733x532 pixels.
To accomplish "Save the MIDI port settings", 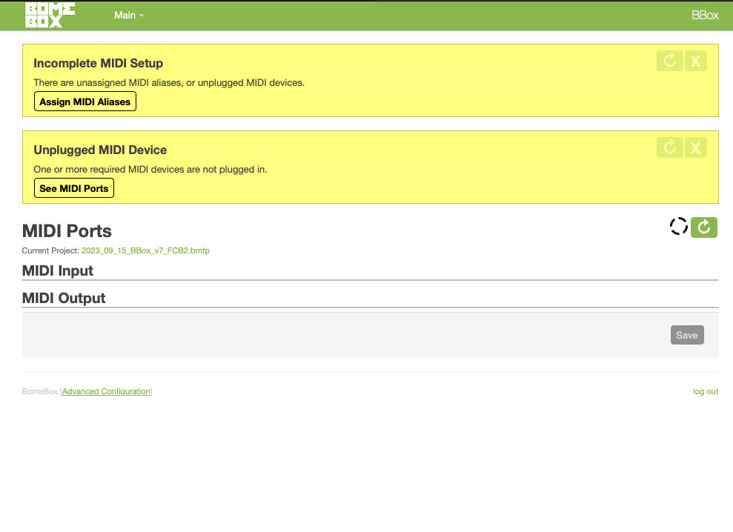I will [x=686, y=336].
